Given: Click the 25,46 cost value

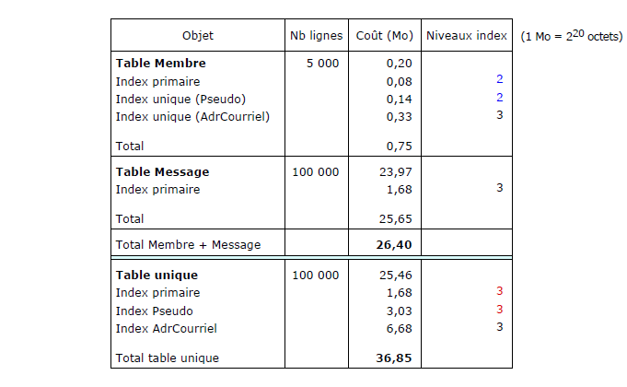Looking at the screenshot, I should (396, 275).
